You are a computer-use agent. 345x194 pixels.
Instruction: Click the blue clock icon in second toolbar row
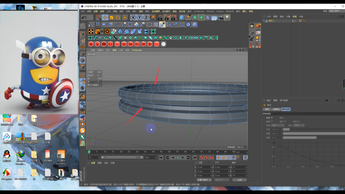[188, 24]
